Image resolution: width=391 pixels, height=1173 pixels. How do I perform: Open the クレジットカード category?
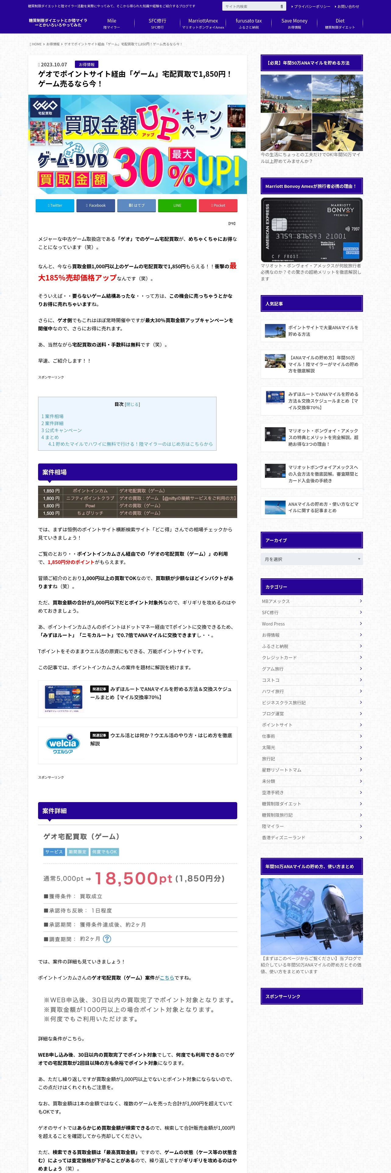point(312,657)
